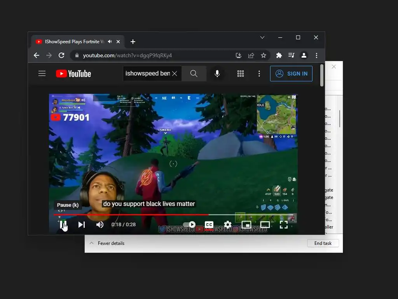This screenshot has width=398, height=299.
Task: Open Chrome extensions puzzle icon
Action: click(x=279, y=55)
